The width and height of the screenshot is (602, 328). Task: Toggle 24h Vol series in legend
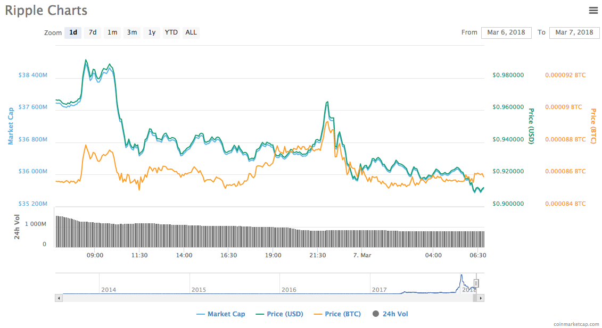click(390, 314)
